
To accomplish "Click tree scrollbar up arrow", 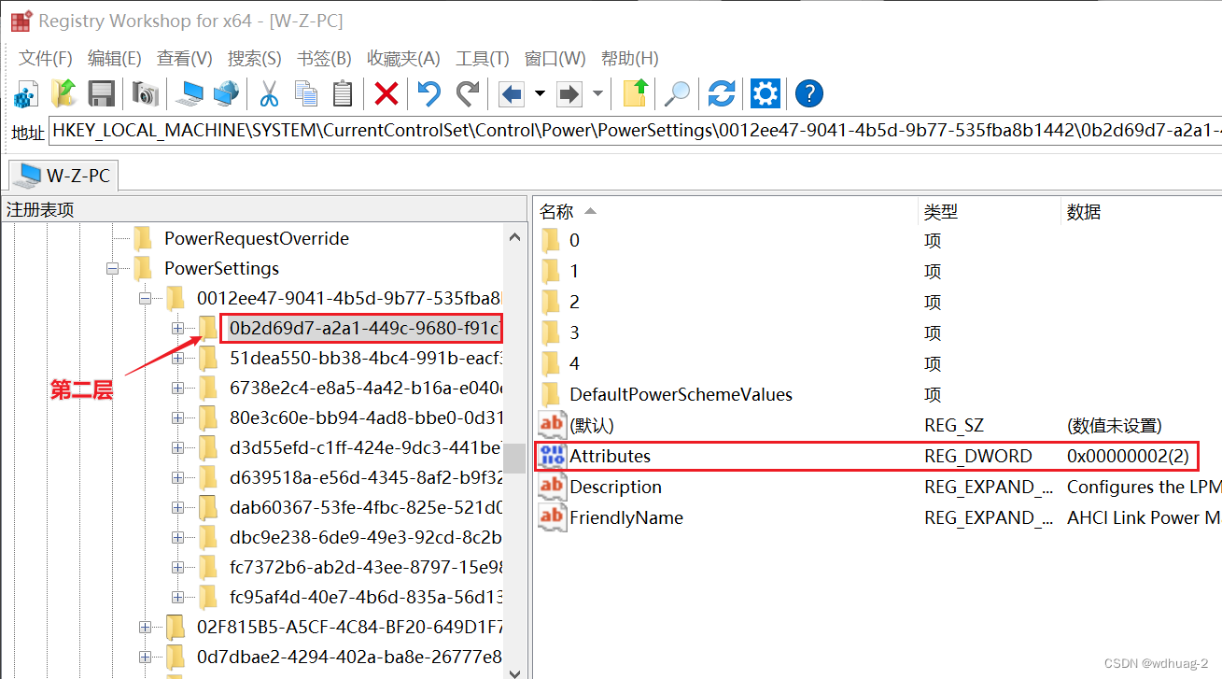I will (x=514, y=238).
